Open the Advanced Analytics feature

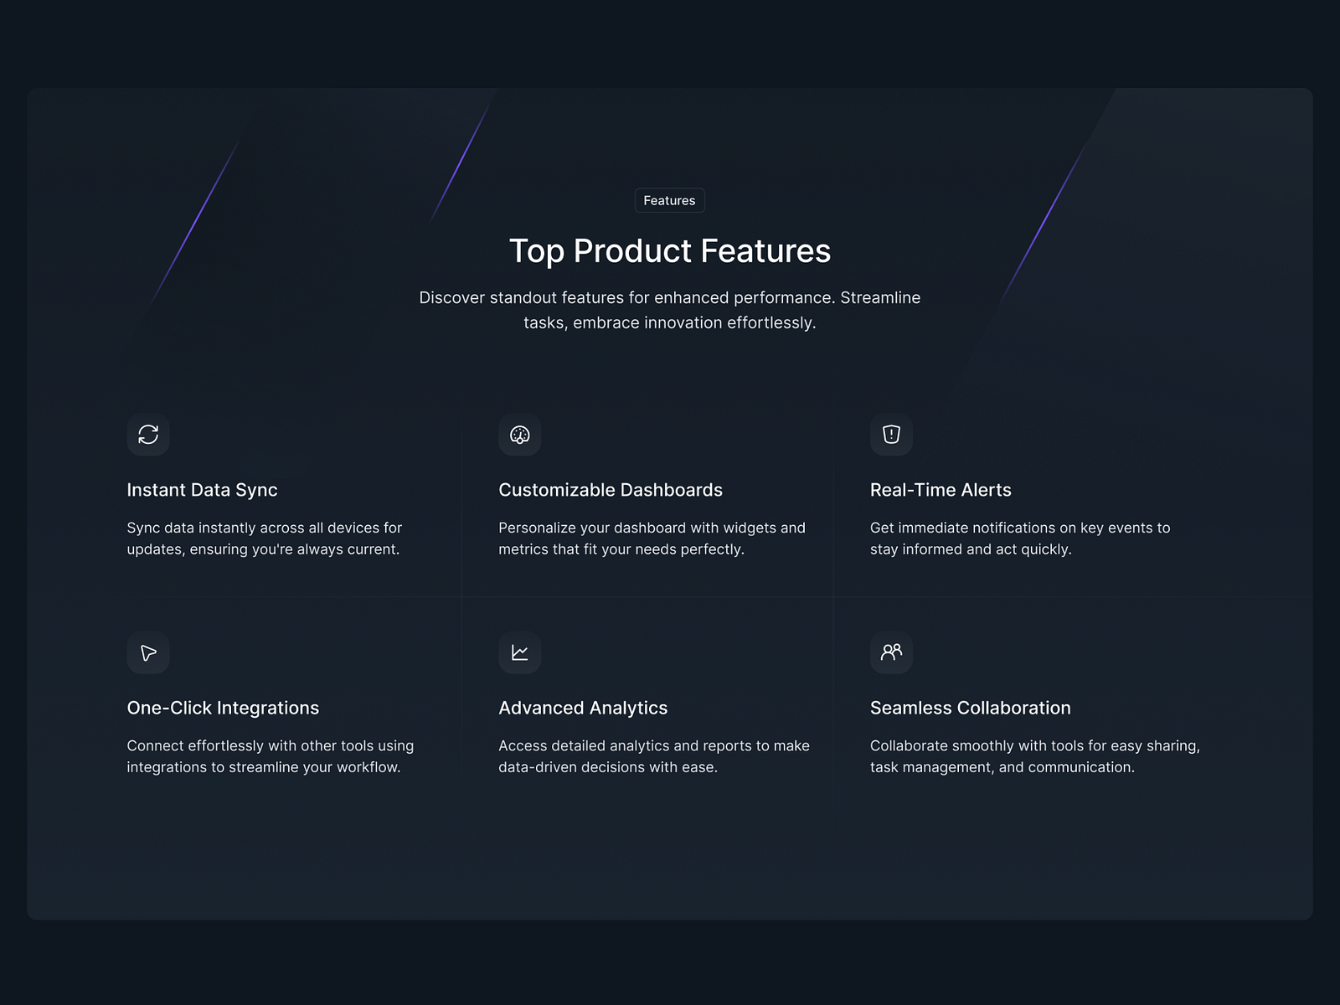(x=583, y=708)
